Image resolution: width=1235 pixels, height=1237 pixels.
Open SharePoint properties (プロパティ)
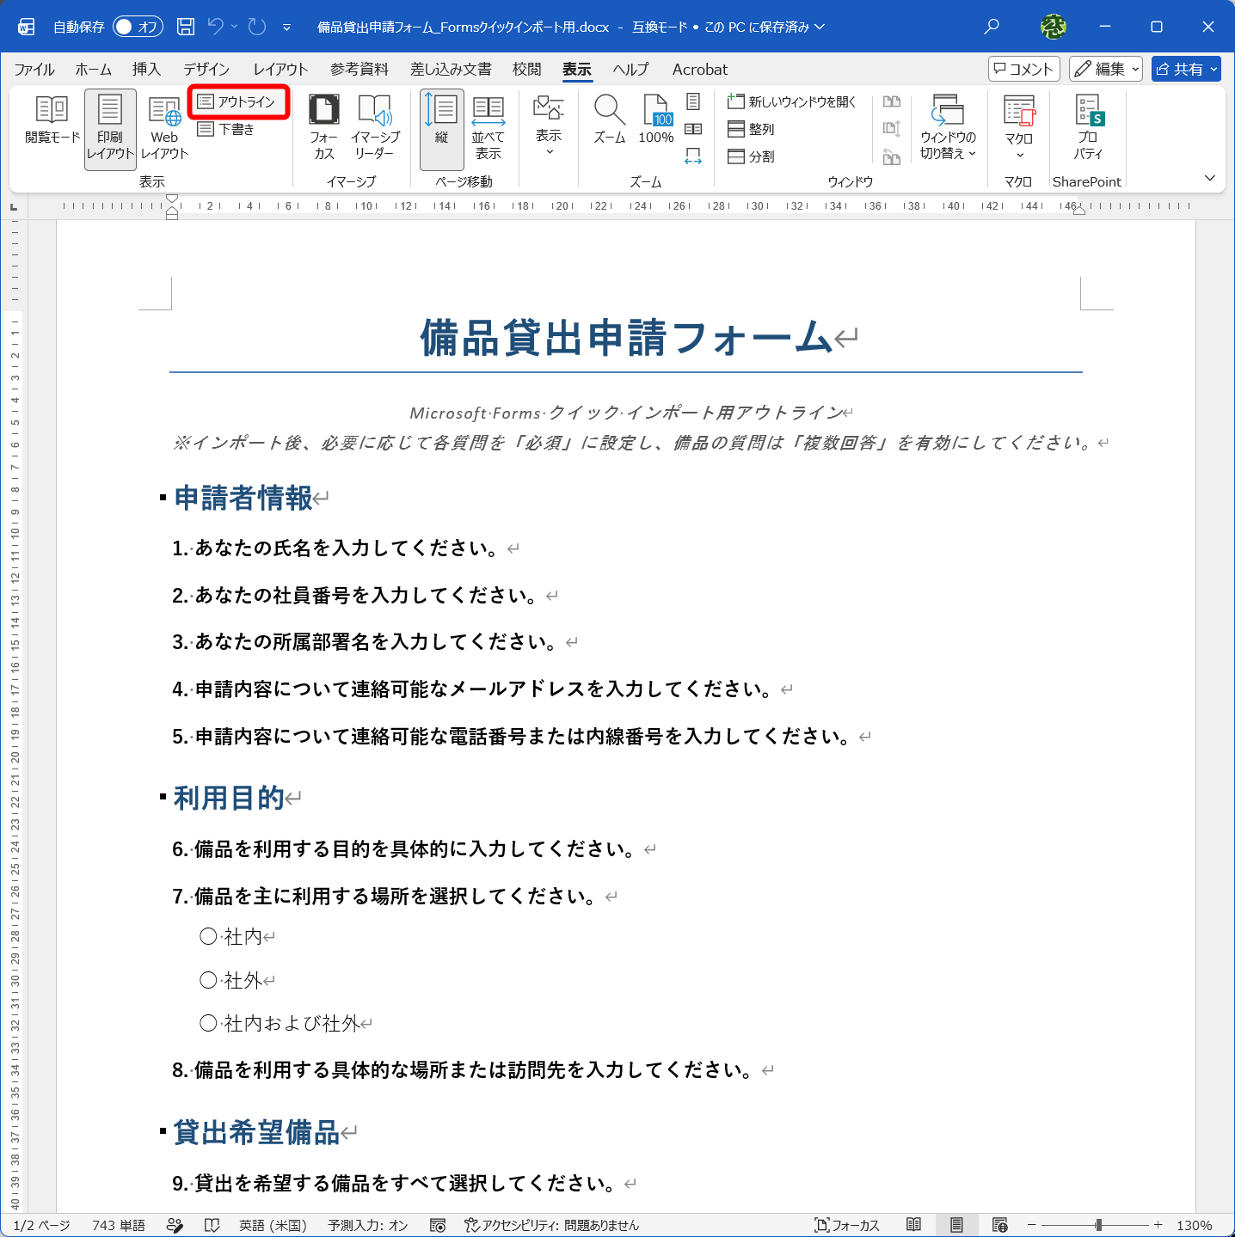1089,127
